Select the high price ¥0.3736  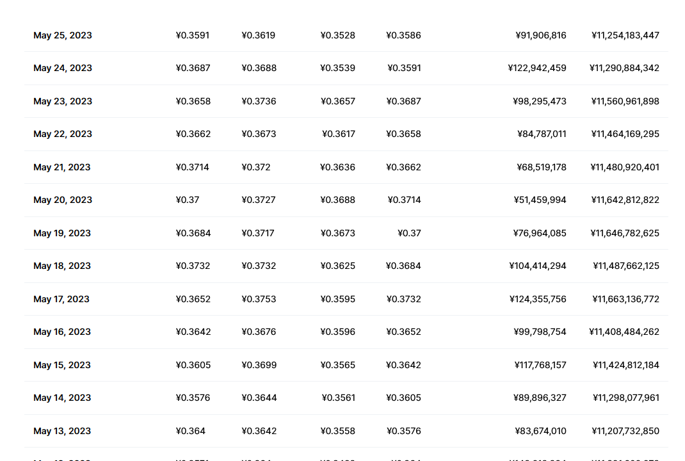[259, 101]
